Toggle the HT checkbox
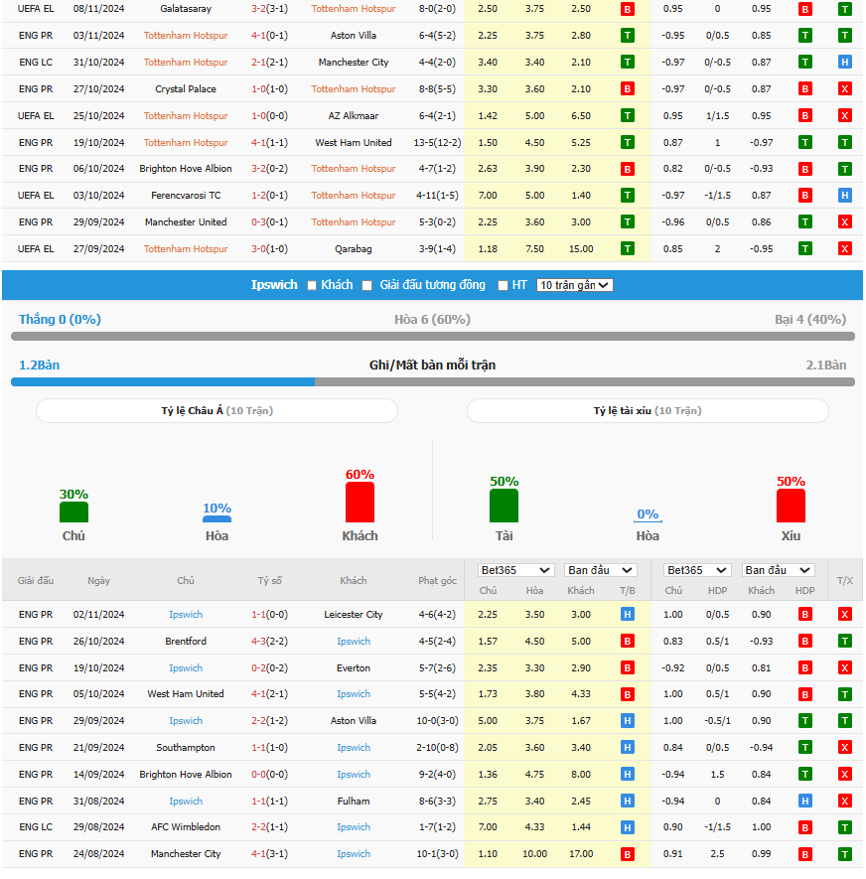 point(503,286)
